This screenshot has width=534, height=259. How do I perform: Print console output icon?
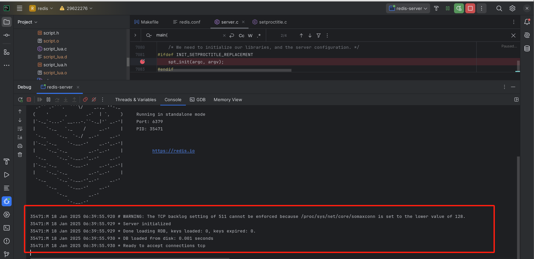pos(20,146)
